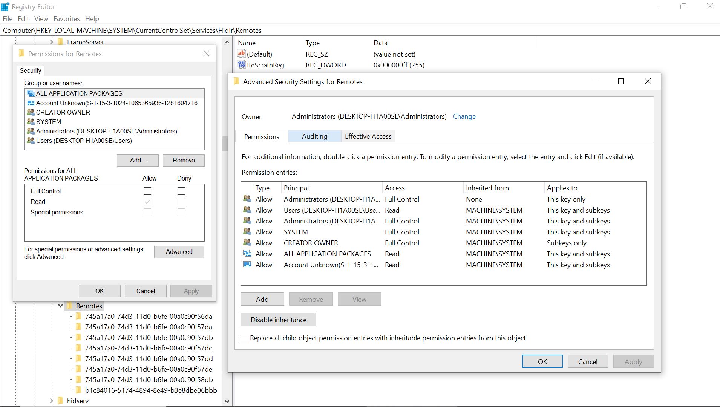Click folder icon of FrameServer key
The height and width of the screenshot is (407, 720).
pyautogui.click(x=61, y=42)
